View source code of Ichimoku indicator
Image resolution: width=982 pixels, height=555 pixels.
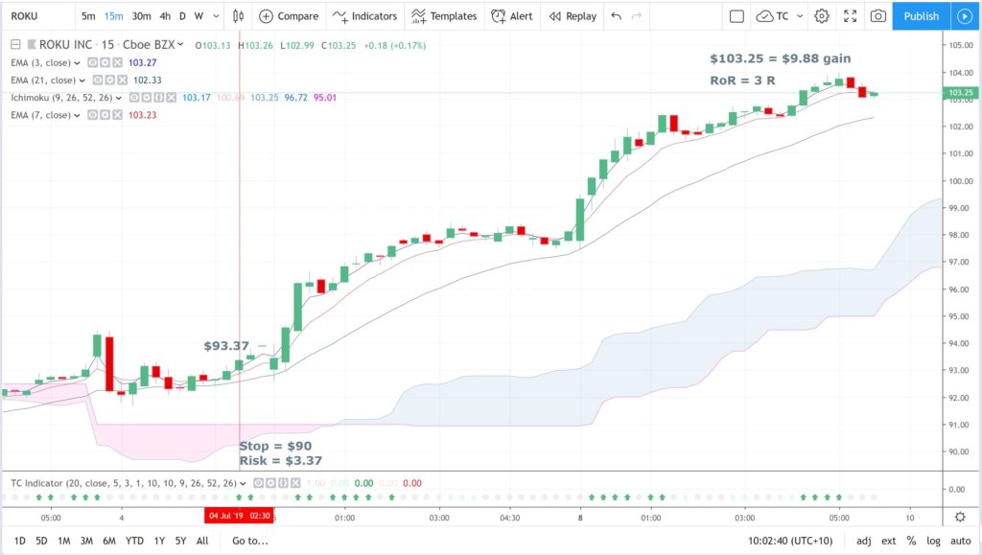point(158,98)
